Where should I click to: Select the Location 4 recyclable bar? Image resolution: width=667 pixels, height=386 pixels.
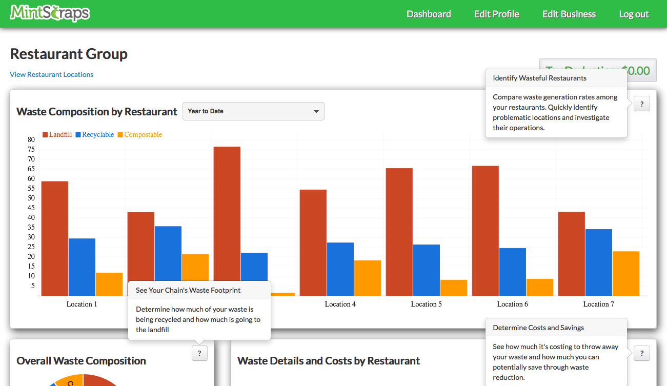340,269
